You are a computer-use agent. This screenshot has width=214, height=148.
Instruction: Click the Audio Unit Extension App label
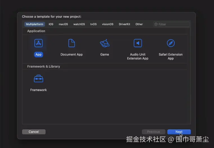pos(138,56)
